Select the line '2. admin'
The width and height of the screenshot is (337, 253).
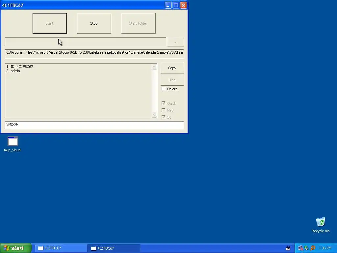tap(13, 71)
